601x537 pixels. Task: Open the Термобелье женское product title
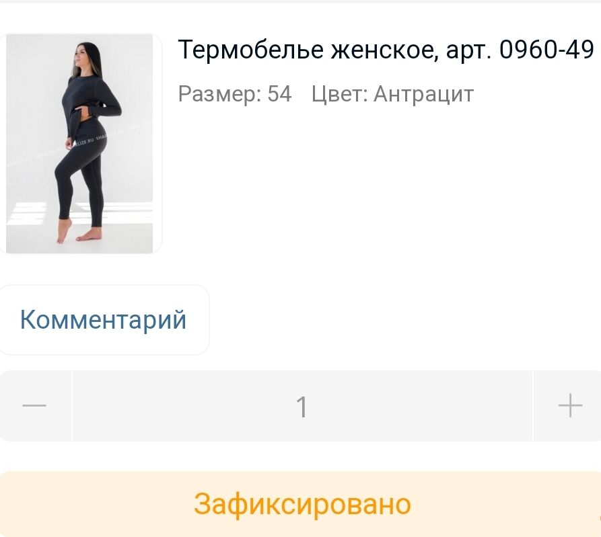(x=386, y=50)
